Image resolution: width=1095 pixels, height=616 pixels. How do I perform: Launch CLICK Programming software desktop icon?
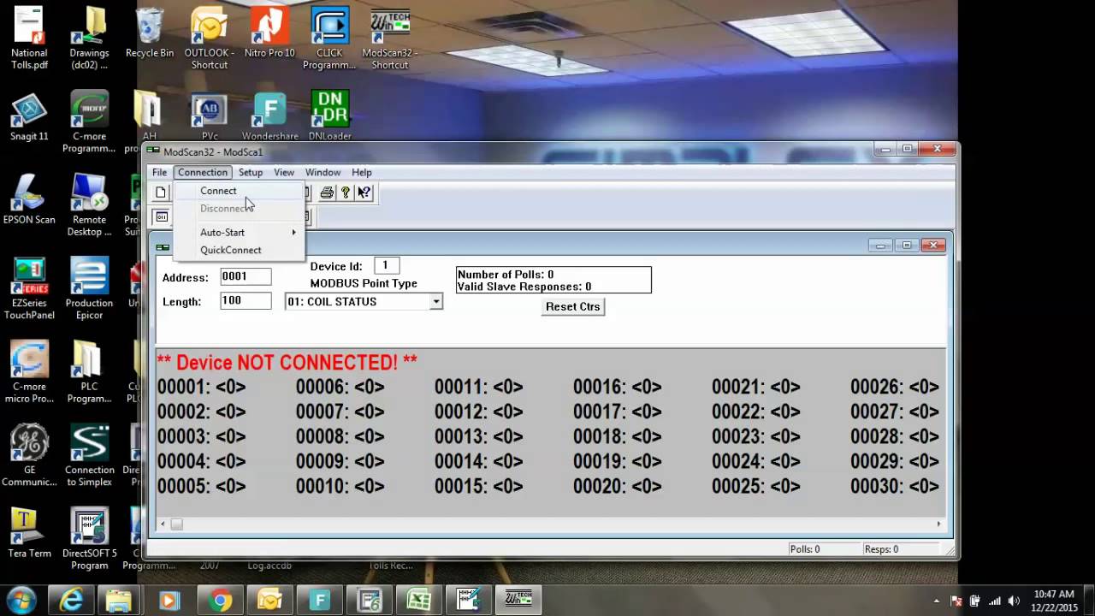[x=329, y=38]
